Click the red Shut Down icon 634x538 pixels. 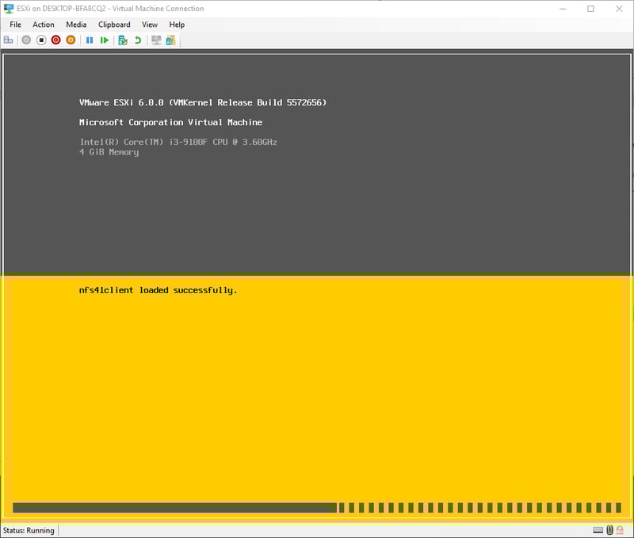(56, 40)
